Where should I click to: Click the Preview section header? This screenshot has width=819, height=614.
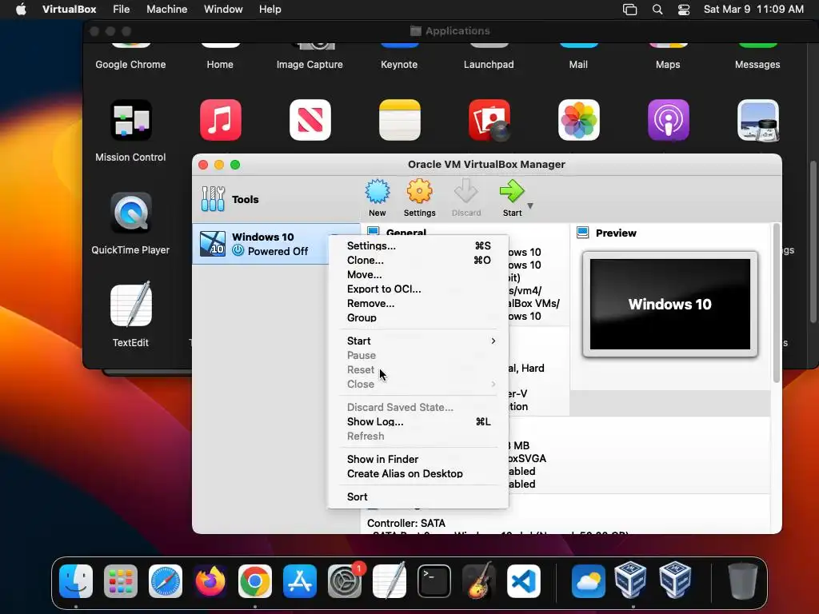615,233
